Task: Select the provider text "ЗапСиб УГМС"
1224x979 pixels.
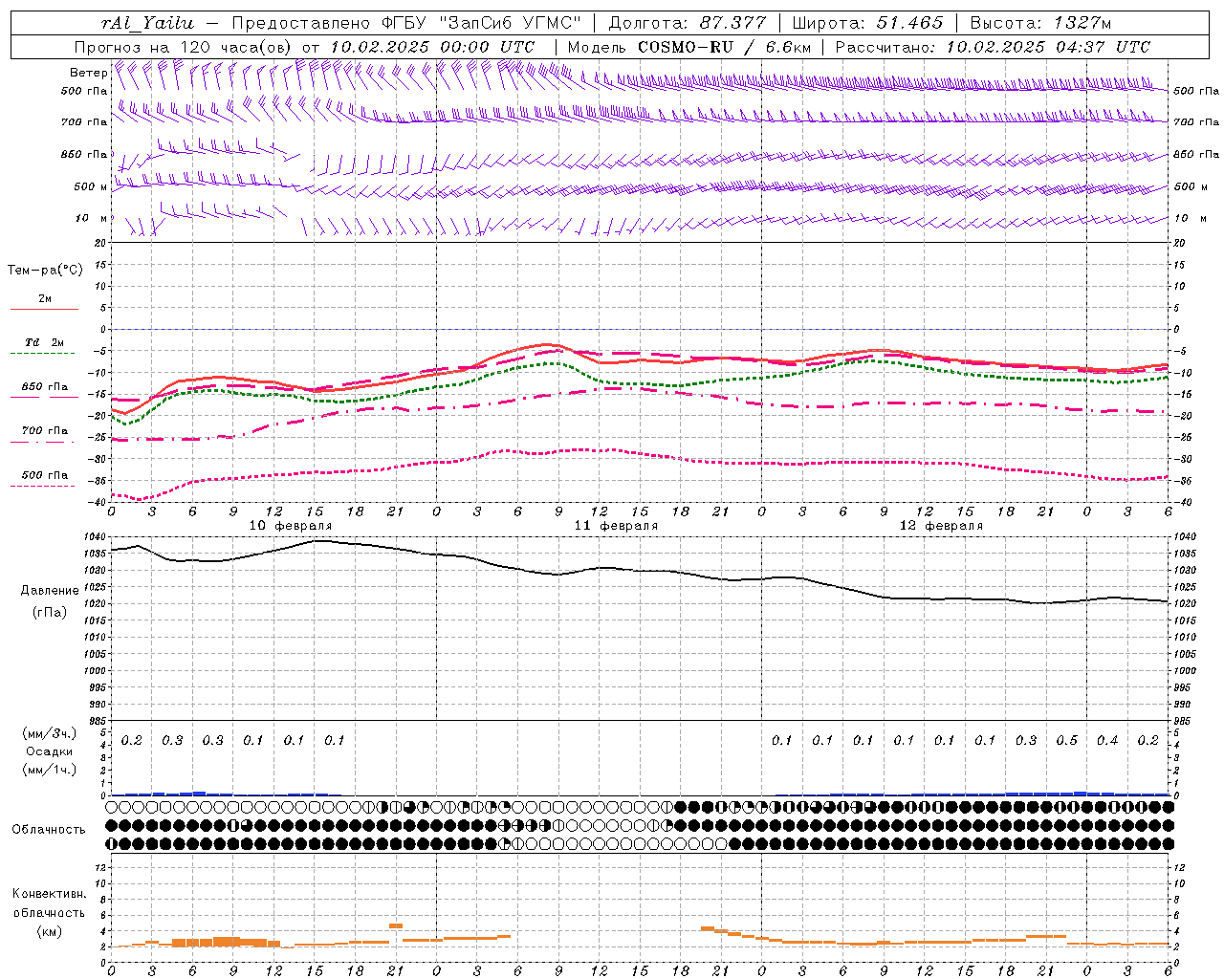Action: coord(509,23)
